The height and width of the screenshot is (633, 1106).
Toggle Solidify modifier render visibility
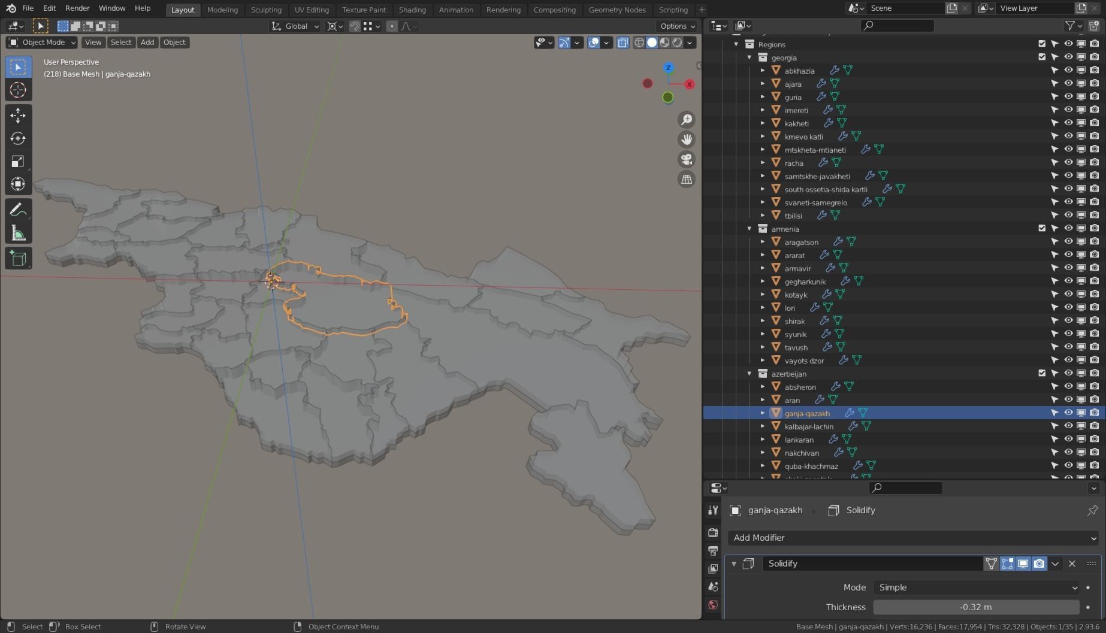[x=1039, y=564]
